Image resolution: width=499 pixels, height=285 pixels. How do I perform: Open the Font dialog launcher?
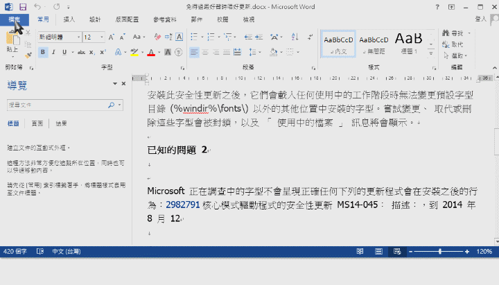[182, 68]
